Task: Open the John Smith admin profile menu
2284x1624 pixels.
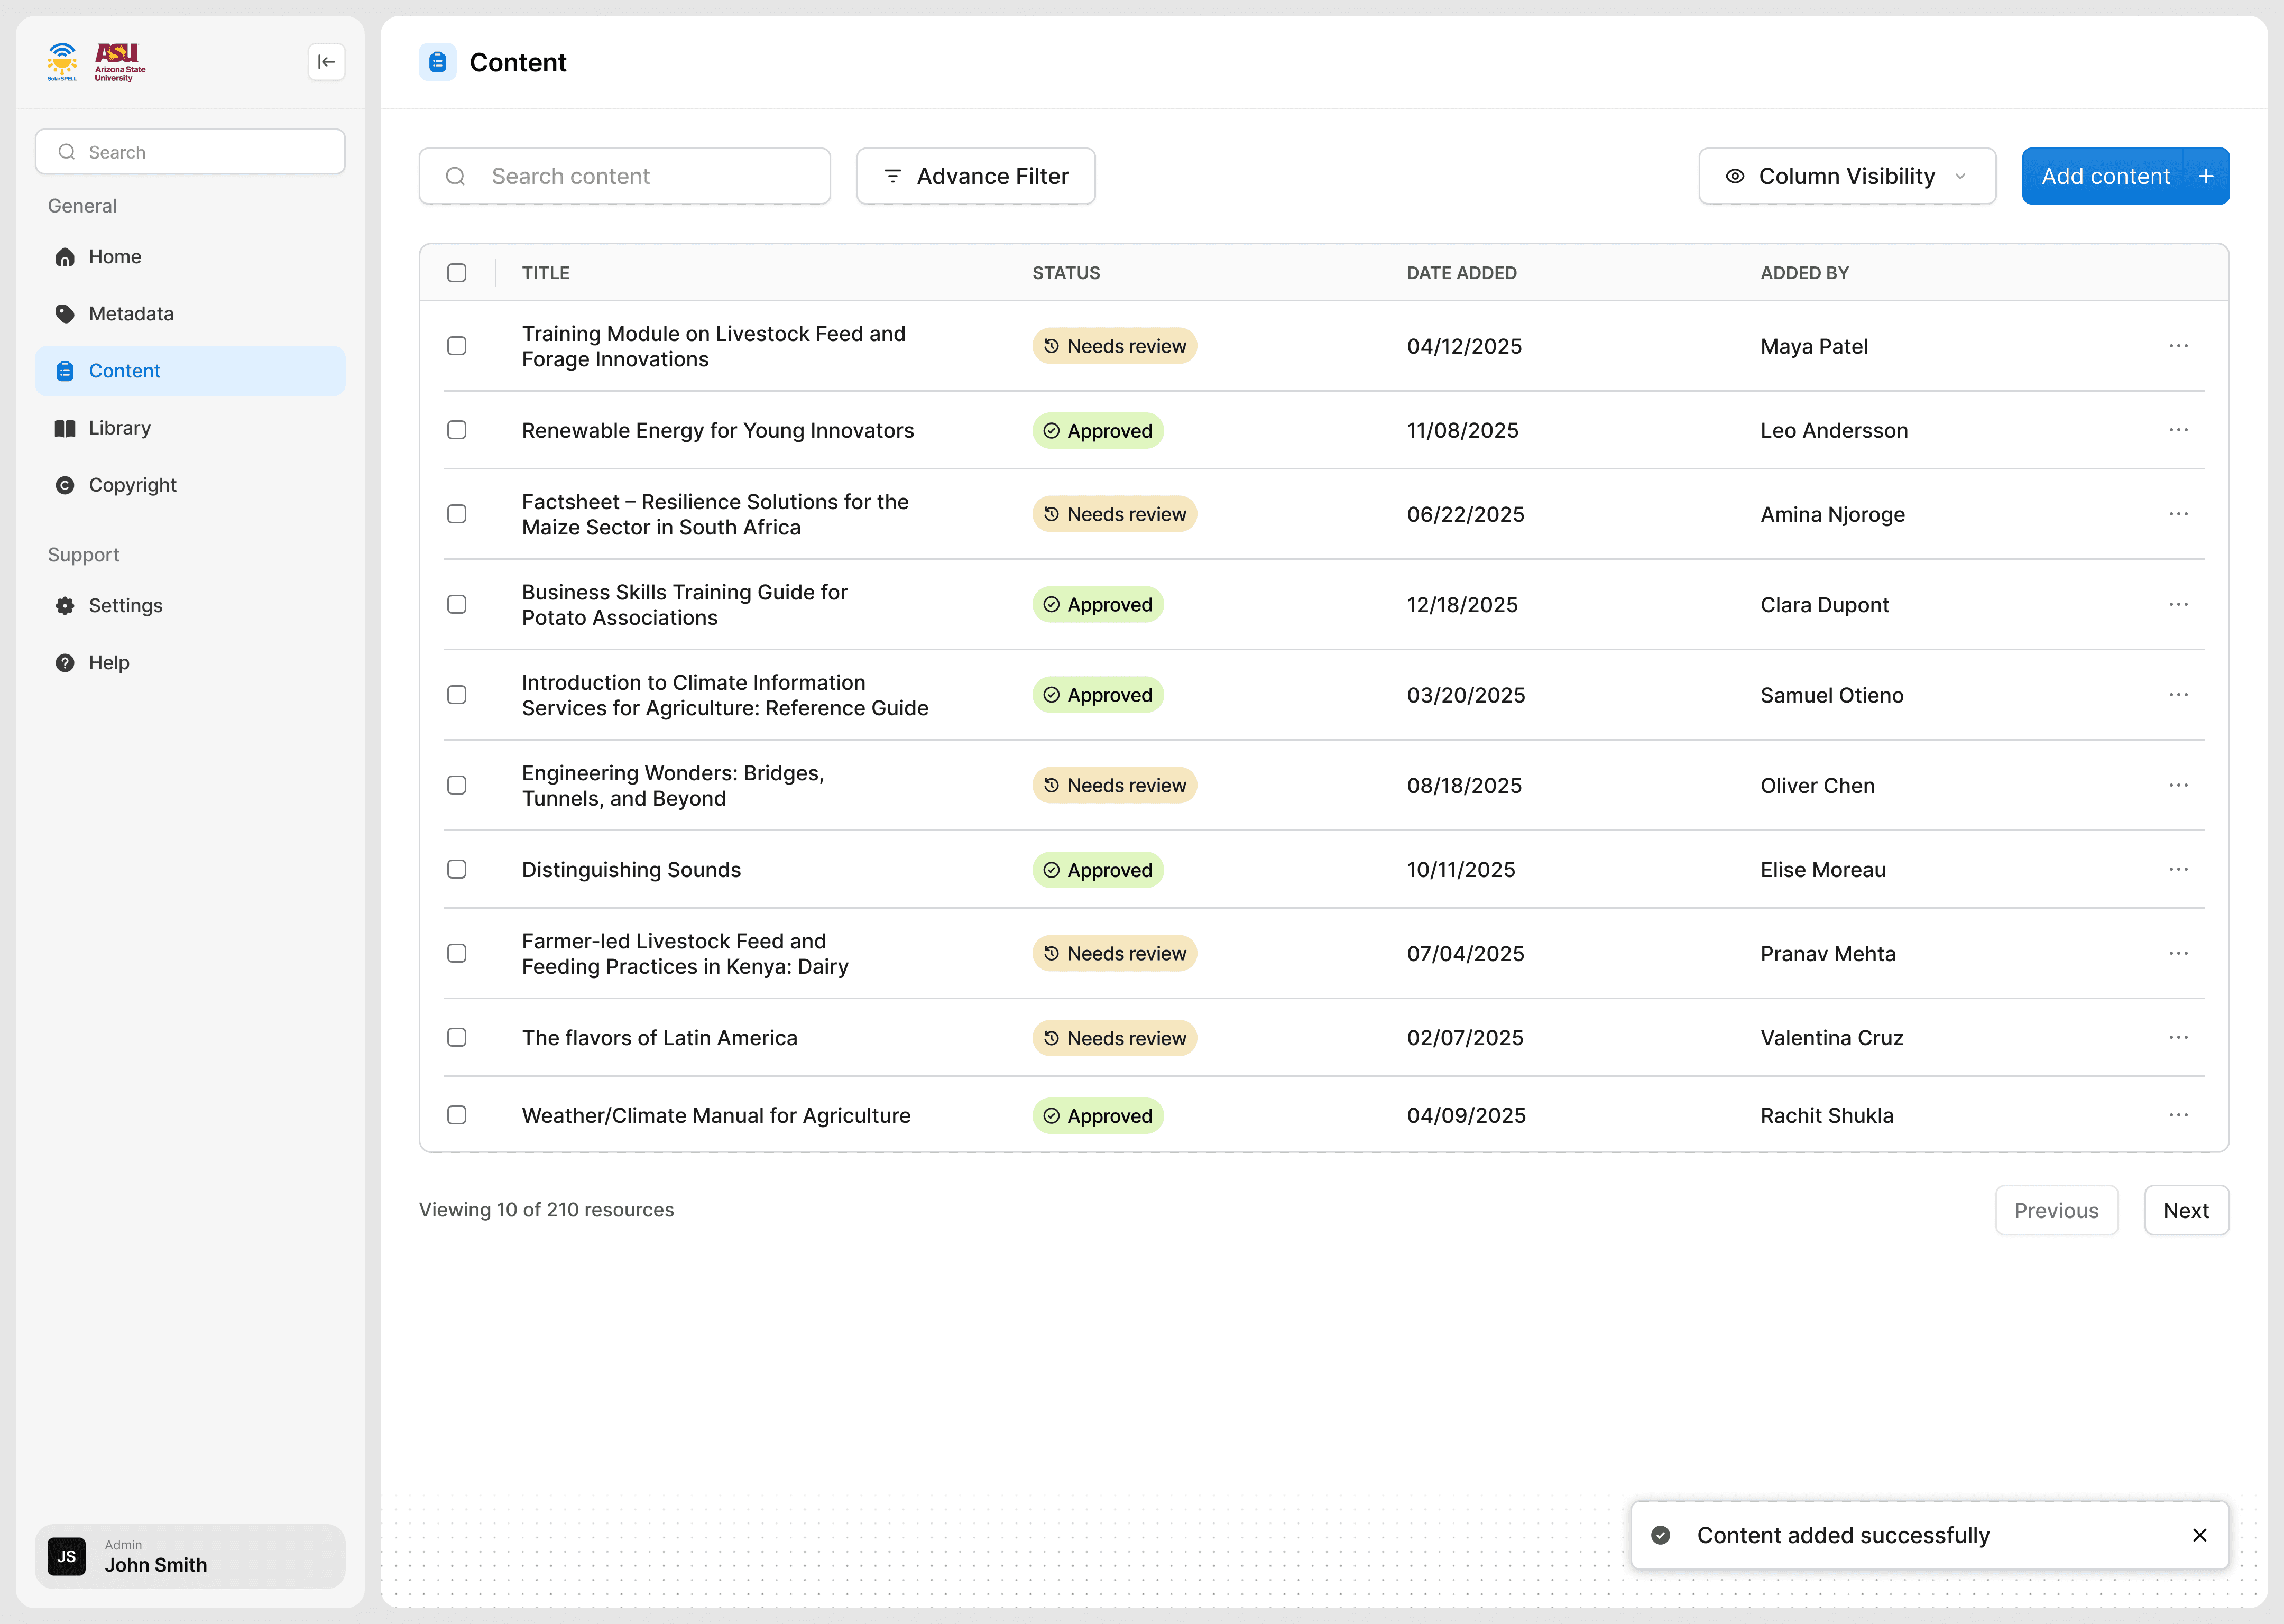Action: pos(190,1556)
